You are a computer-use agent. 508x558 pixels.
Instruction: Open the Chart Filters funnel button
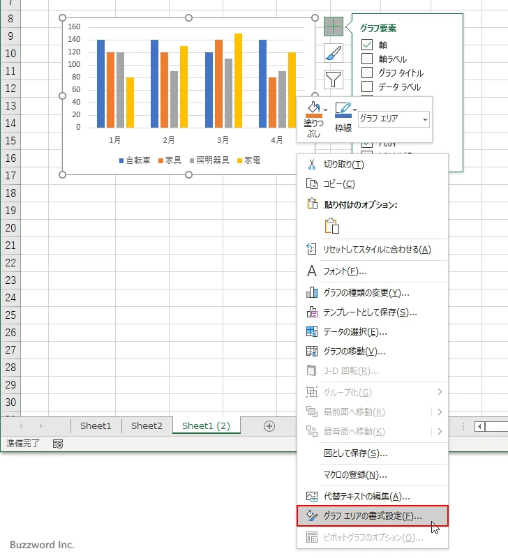(334, 80)
